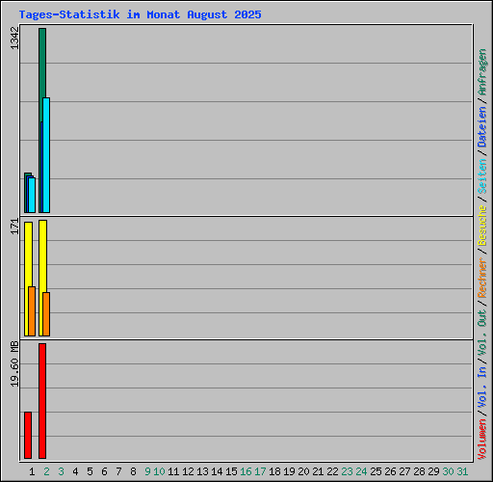493x482 pixels.
Task: Click the chart title Tages-Statistik im Monat August 2025
Action: pos(140,14)
